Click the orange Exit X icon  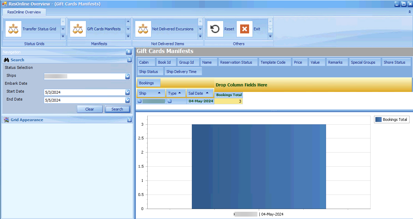tap(244, 29)
